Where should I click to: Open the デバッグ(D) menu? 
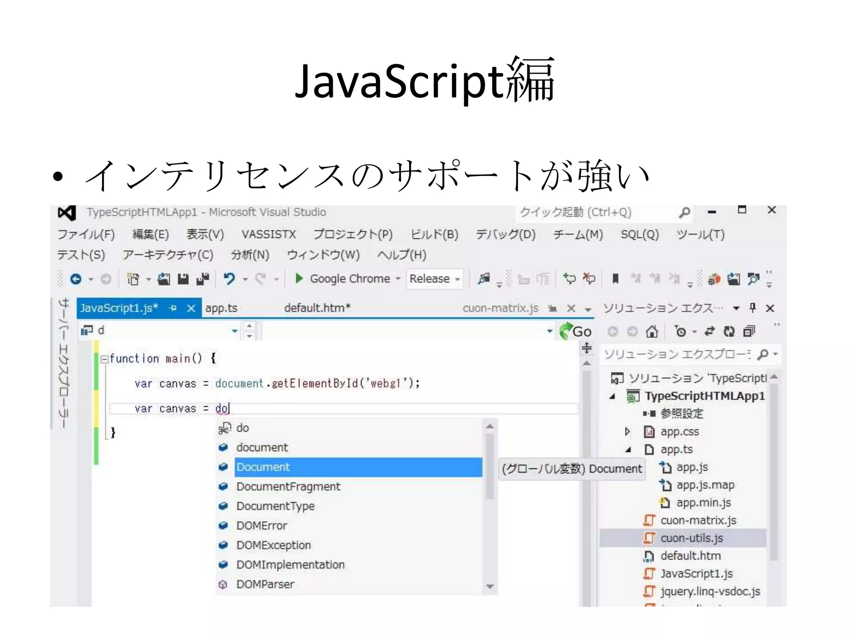(x=506, y=235)
